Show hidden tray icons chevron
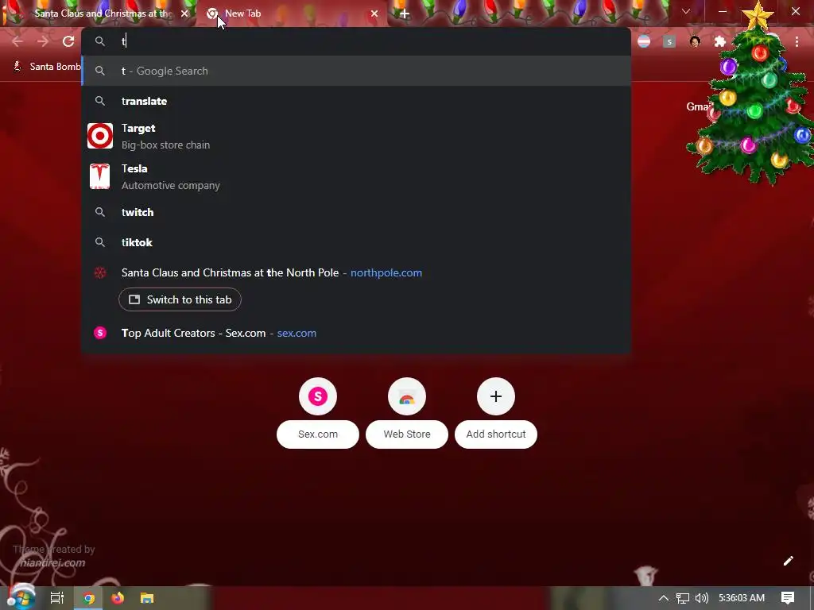 (x=664, y=598)
